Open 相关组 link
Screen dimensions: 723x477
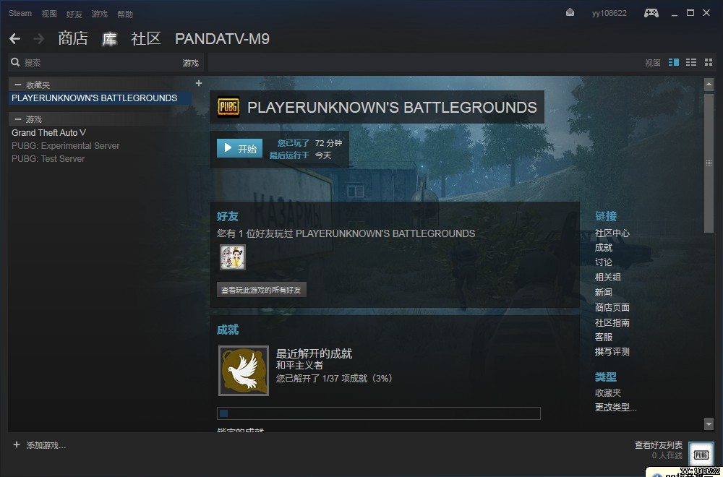click(608, 277)
